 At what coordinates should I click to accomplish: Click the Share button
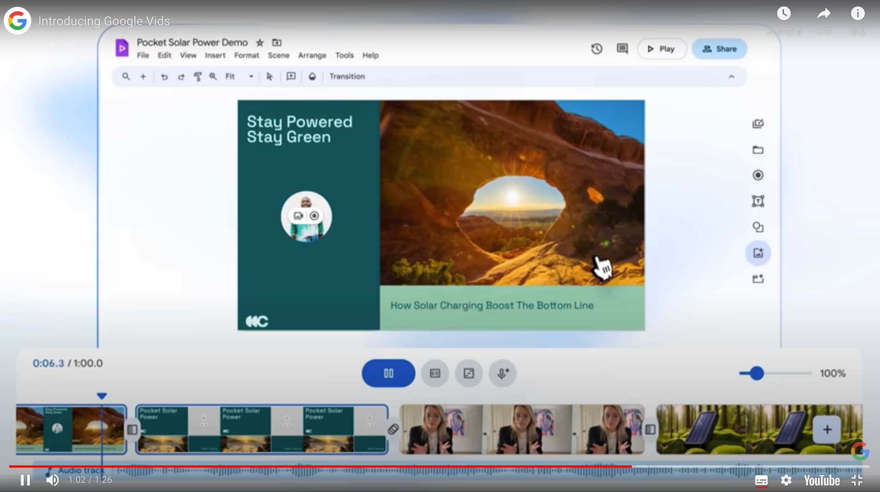719,49
